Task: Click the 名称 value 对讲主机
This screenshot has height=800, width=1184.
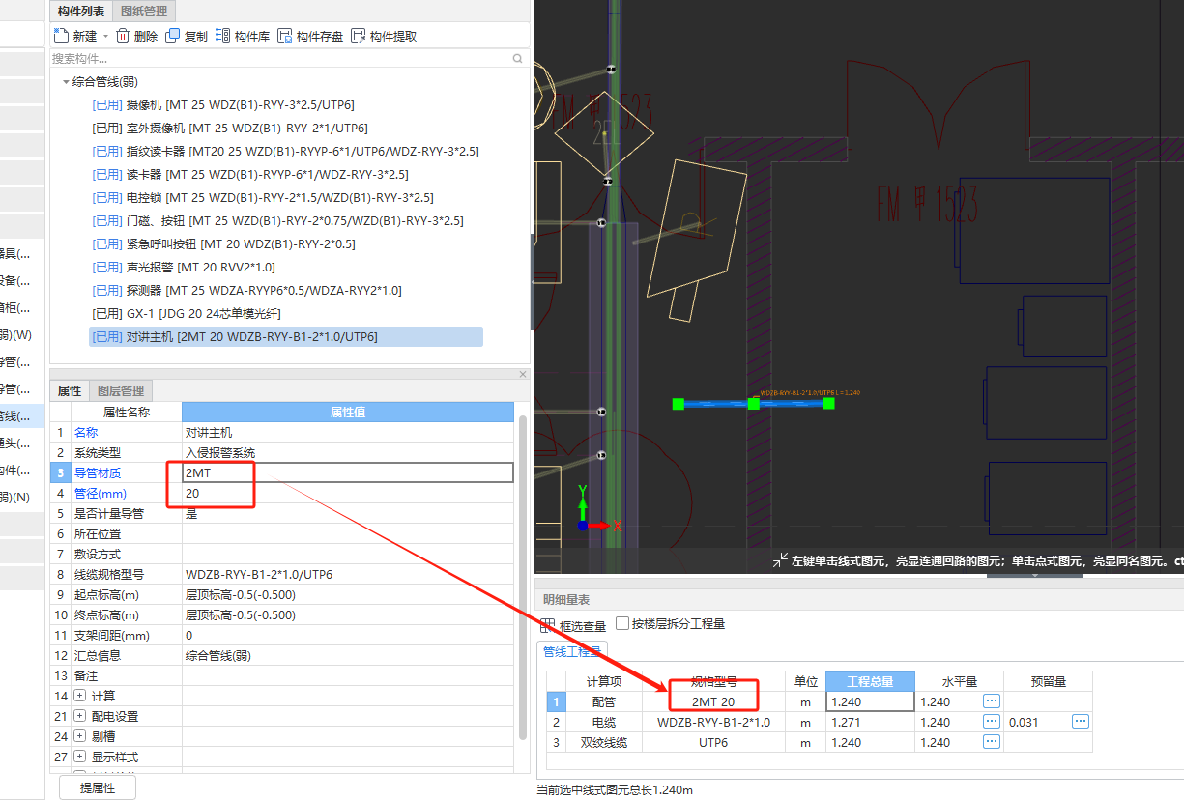Action: [x=348, y=432]
